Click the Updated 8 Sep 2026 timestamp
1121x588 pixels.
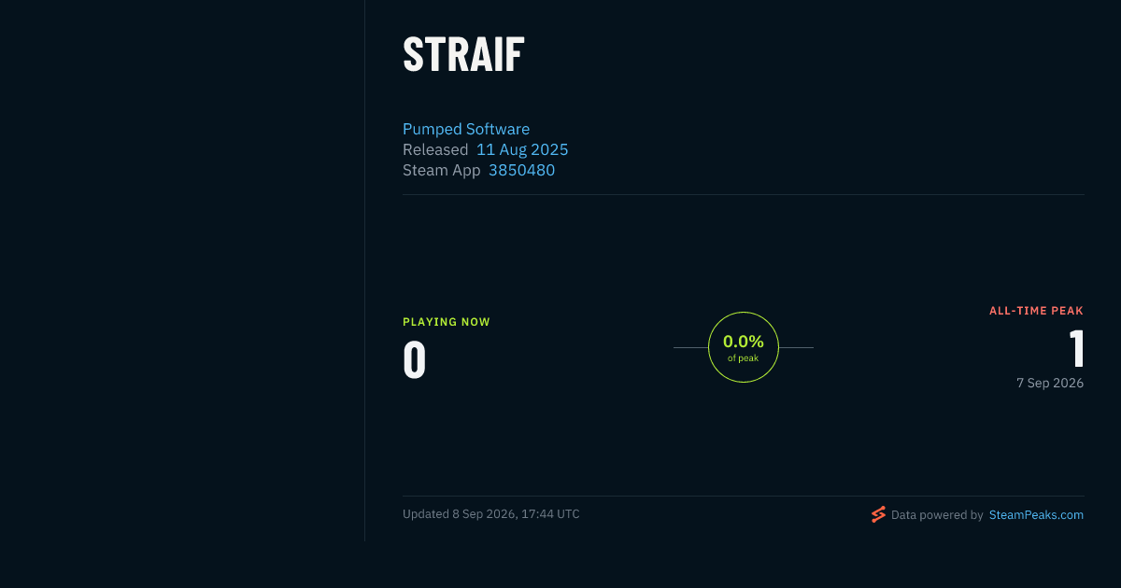(491, 514)
